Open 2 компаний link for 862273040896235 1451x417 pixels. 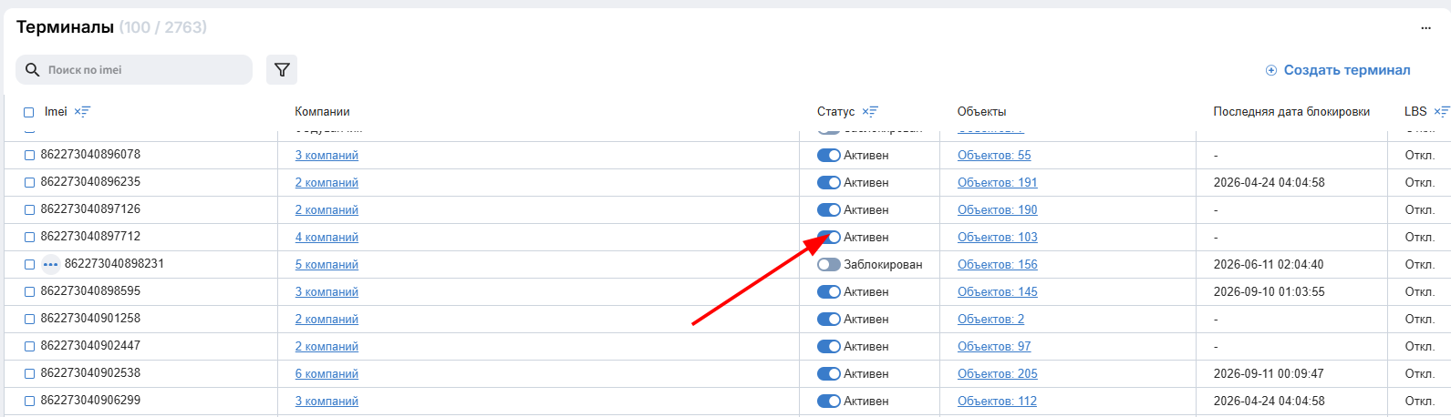coord(326,183)
